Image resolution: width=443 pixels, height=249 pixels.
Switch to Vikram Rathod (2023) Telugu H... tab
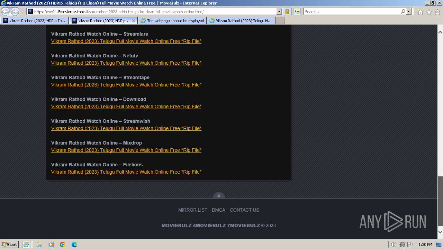tap(241, 21)
